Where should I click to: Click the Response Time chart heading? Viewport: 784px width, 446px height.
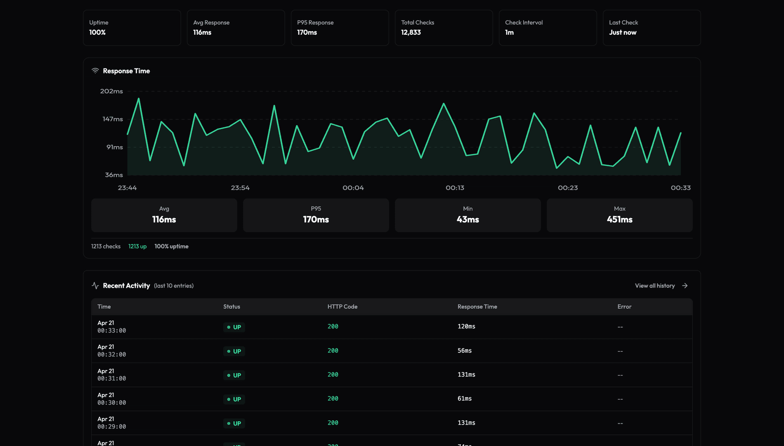[x=126, y=71]
